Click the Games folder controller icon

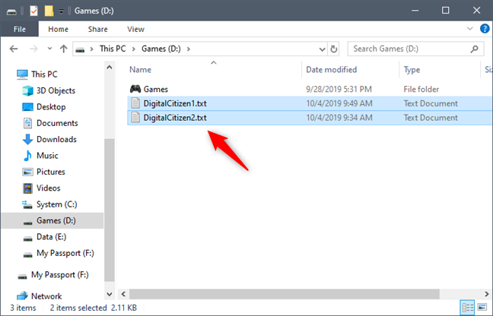click(x=135, y=89)
